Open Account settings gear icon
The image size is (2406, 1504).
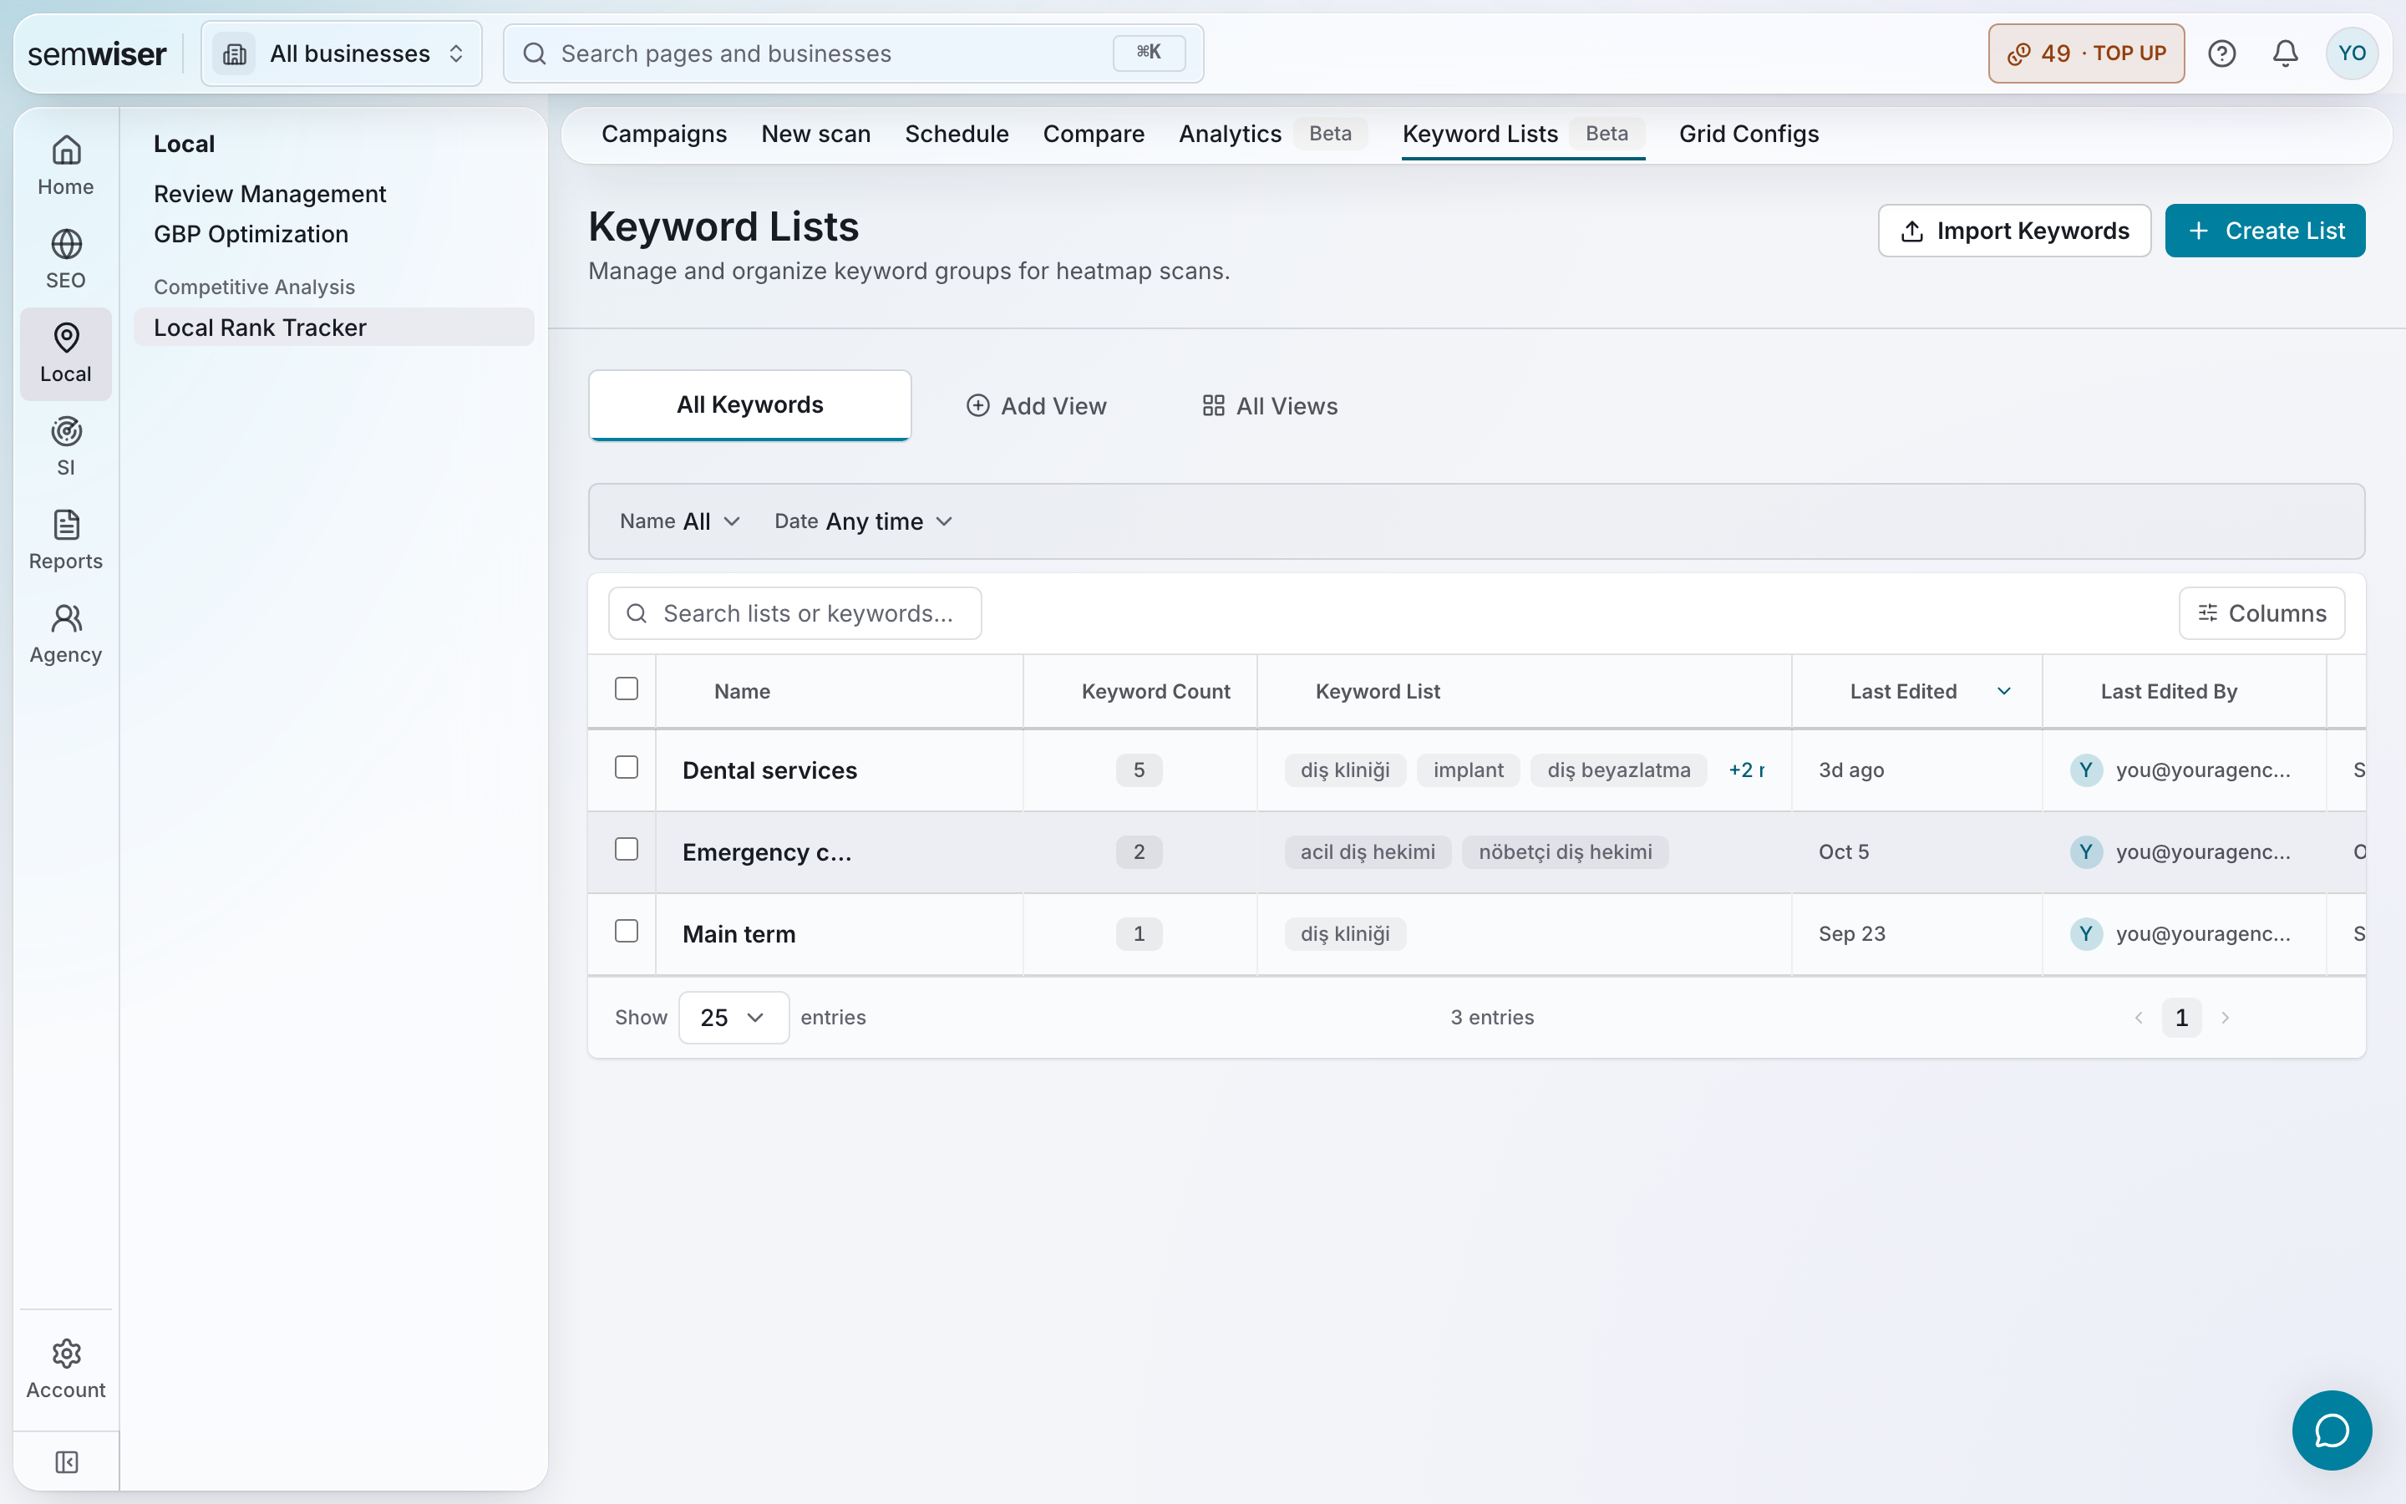click(x=66, y=1353)
